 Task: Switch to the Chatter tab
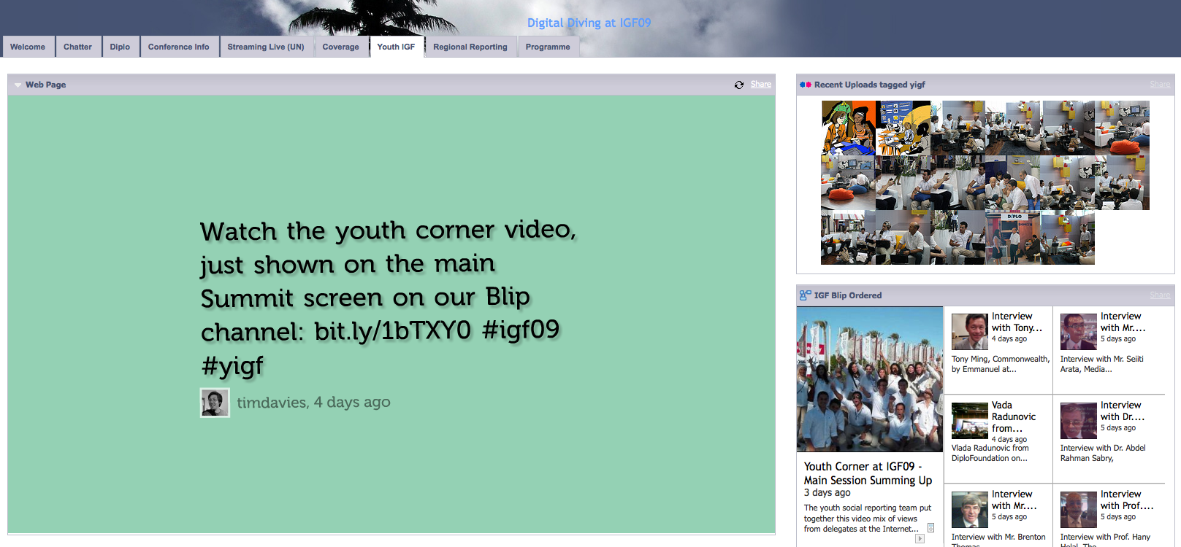pyautogui.click(x=77, y=47)
